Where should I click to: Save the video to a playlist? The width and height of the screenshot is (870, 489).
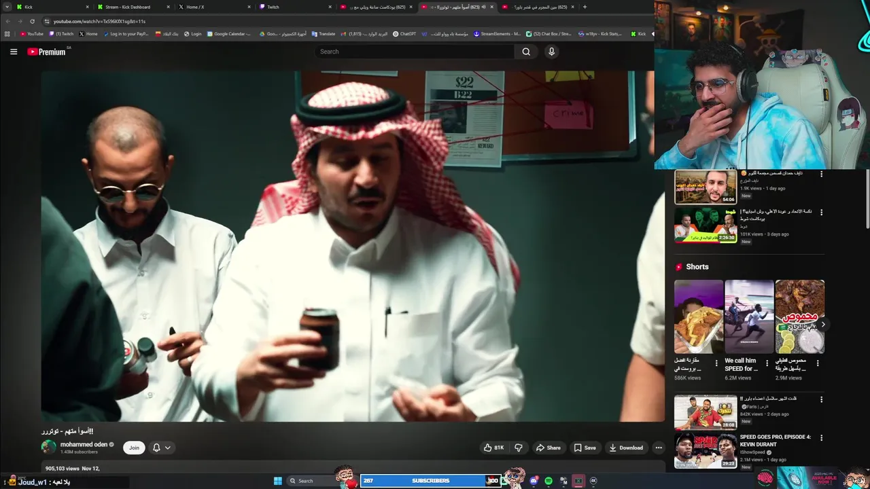[585, 448]
